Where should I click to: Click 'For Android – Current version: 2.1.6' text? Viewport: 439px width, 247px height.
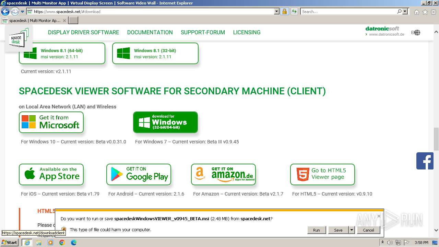(x=146, y=194)
